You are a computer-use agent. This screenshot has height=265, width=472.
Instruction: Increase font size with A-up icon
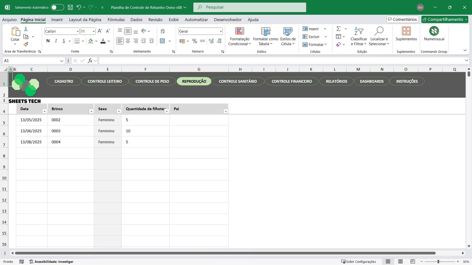click(100, 31)
